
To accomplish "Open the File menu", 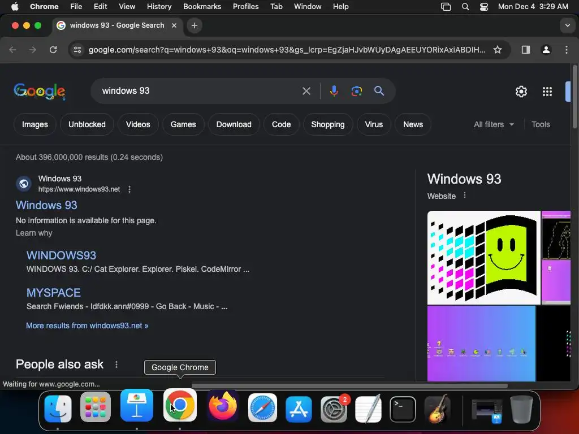I will pyautogui.click(x=76, y=7).
